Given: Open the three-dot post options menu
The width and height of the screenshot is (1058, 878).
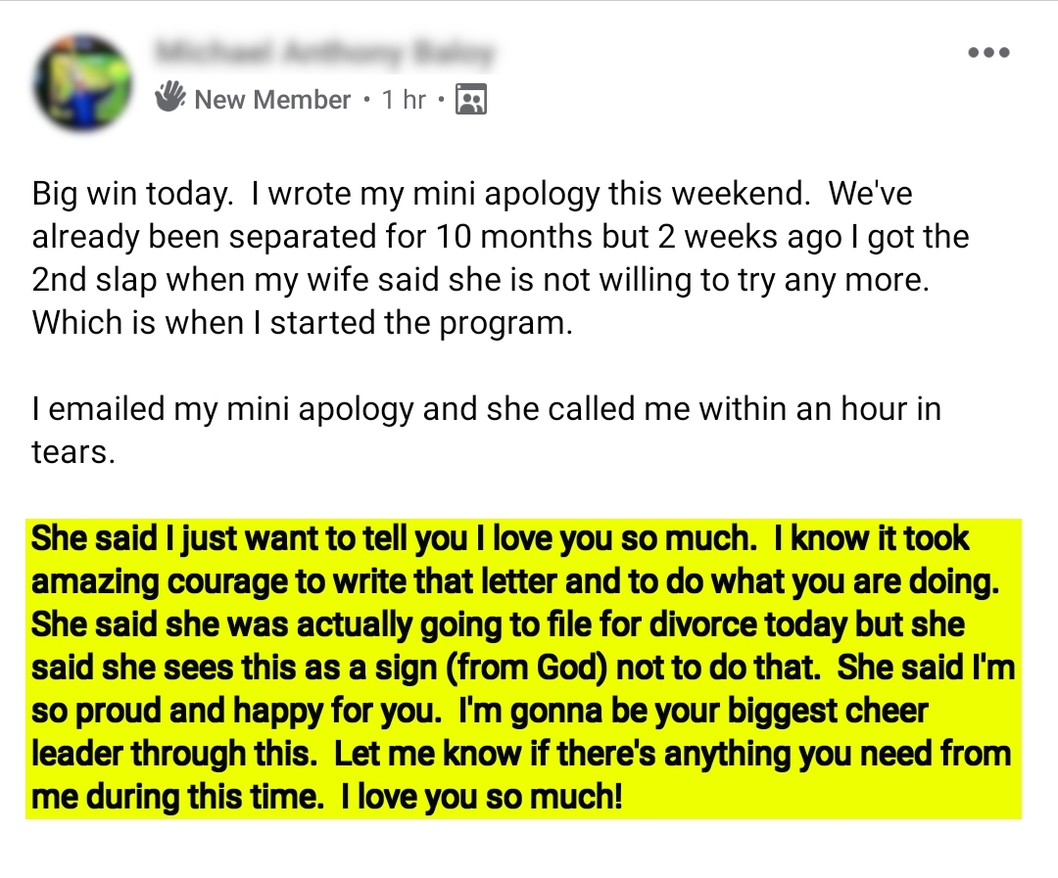Looking at the screenshot, I should click(987, 53).
